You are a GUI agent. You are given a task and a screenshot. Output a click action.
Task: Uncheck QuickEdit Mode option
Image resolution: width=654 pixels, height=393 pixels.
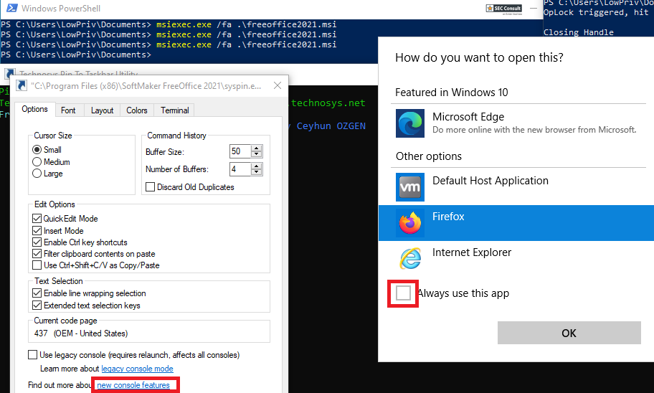click(x=38, y=219)
